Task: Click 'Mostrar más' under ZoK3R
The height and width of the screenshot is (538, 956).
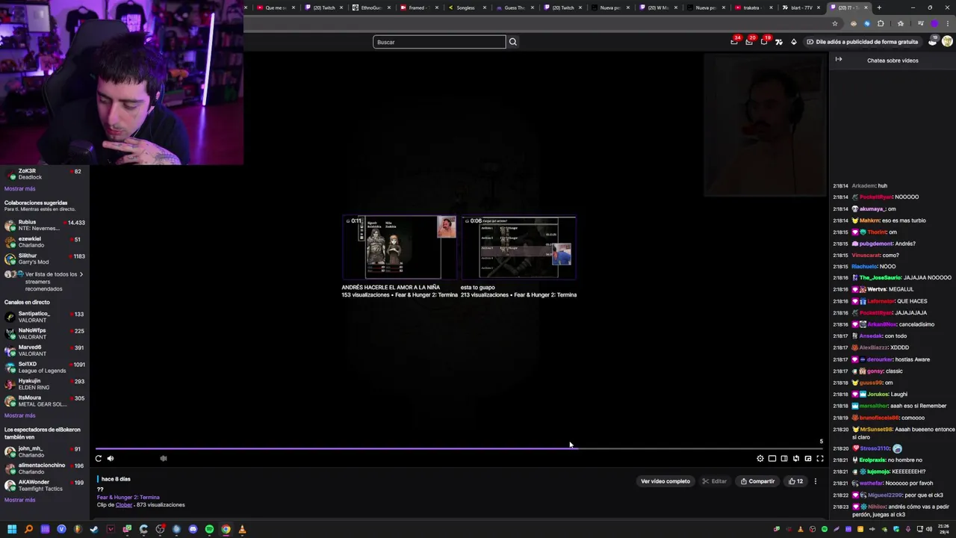Action: tap(19, 189)
